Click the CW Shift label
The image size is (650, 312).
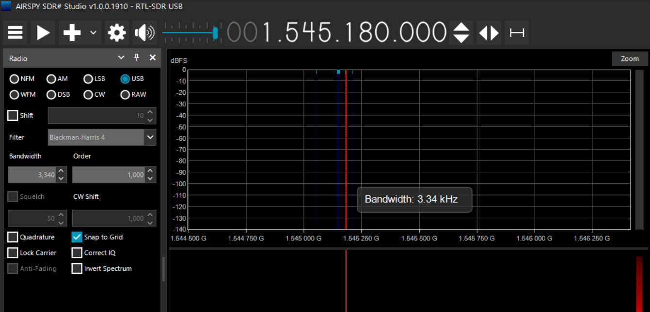coord(86,196)
